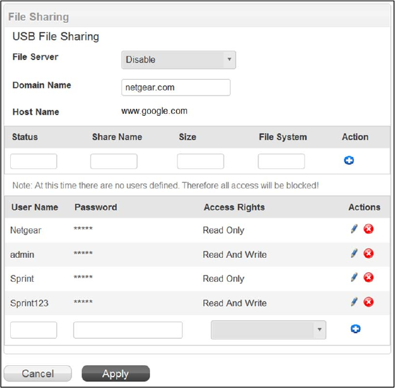Viewport: 395px width, 388px height.
Task: Edit the Sprint user entry
Action: (354, 278)
